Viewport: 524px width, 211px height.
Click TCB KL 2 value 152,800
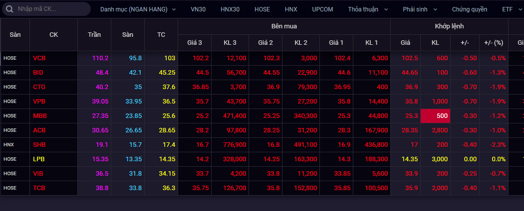tap(305, 188)
